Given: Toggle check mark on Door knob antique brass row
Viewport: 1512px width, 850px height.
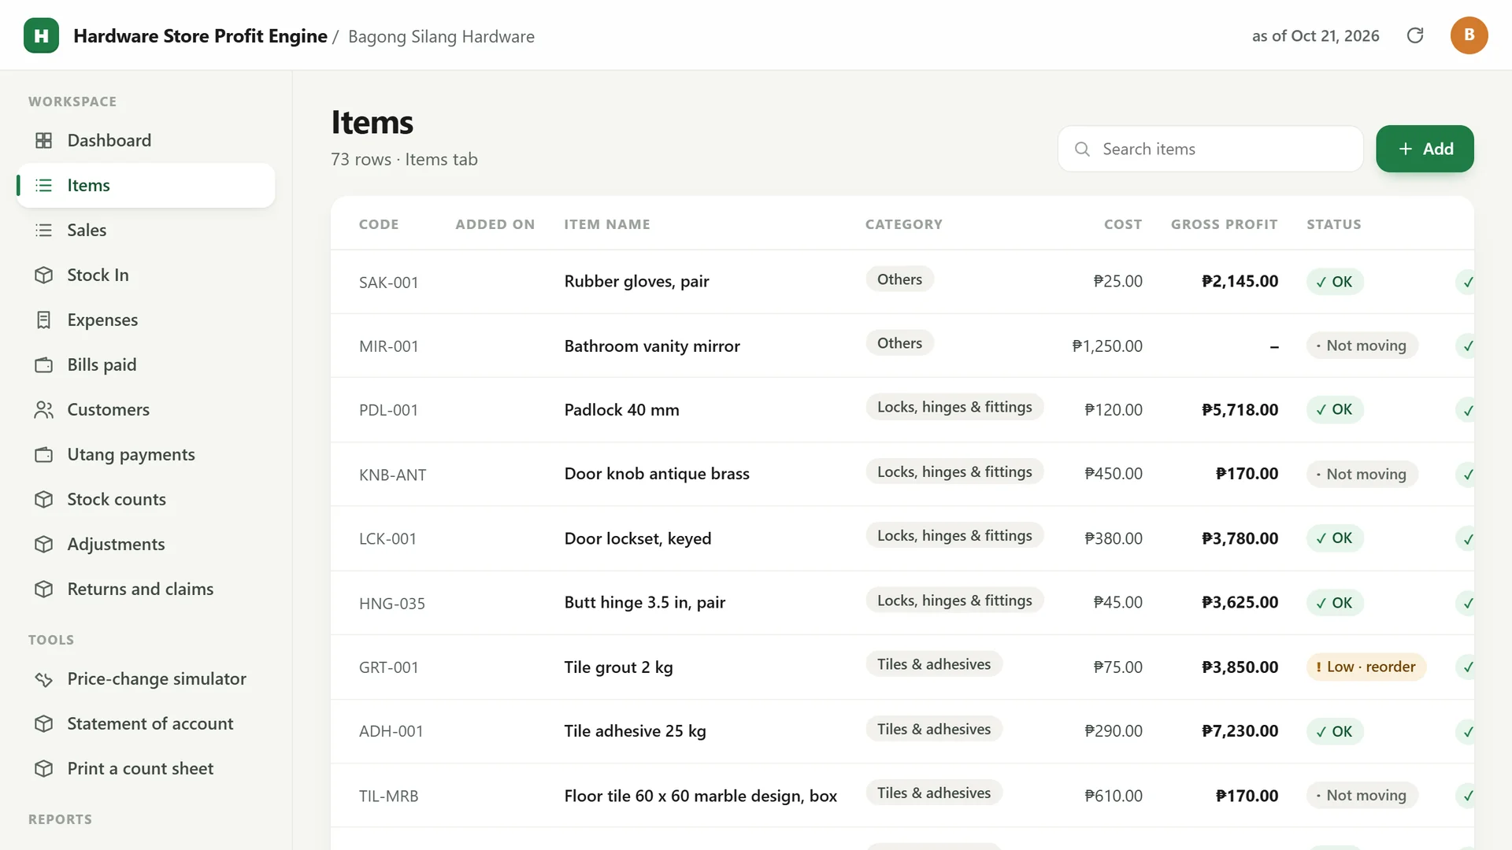Looking at the screenshot, I should pos(1466,475).
